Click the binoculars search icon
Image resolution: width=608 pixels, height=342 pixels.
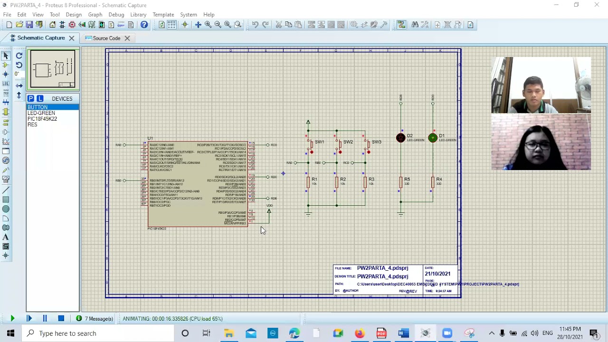tap(415, 25)
